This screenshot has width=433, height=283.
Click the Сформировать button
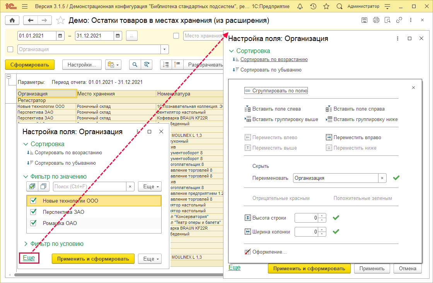(30, 65)
